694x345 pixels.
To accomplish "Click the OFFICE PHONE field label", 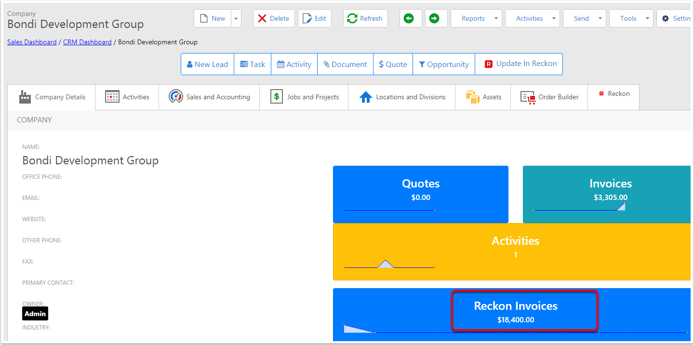I will tap(42, 177).
